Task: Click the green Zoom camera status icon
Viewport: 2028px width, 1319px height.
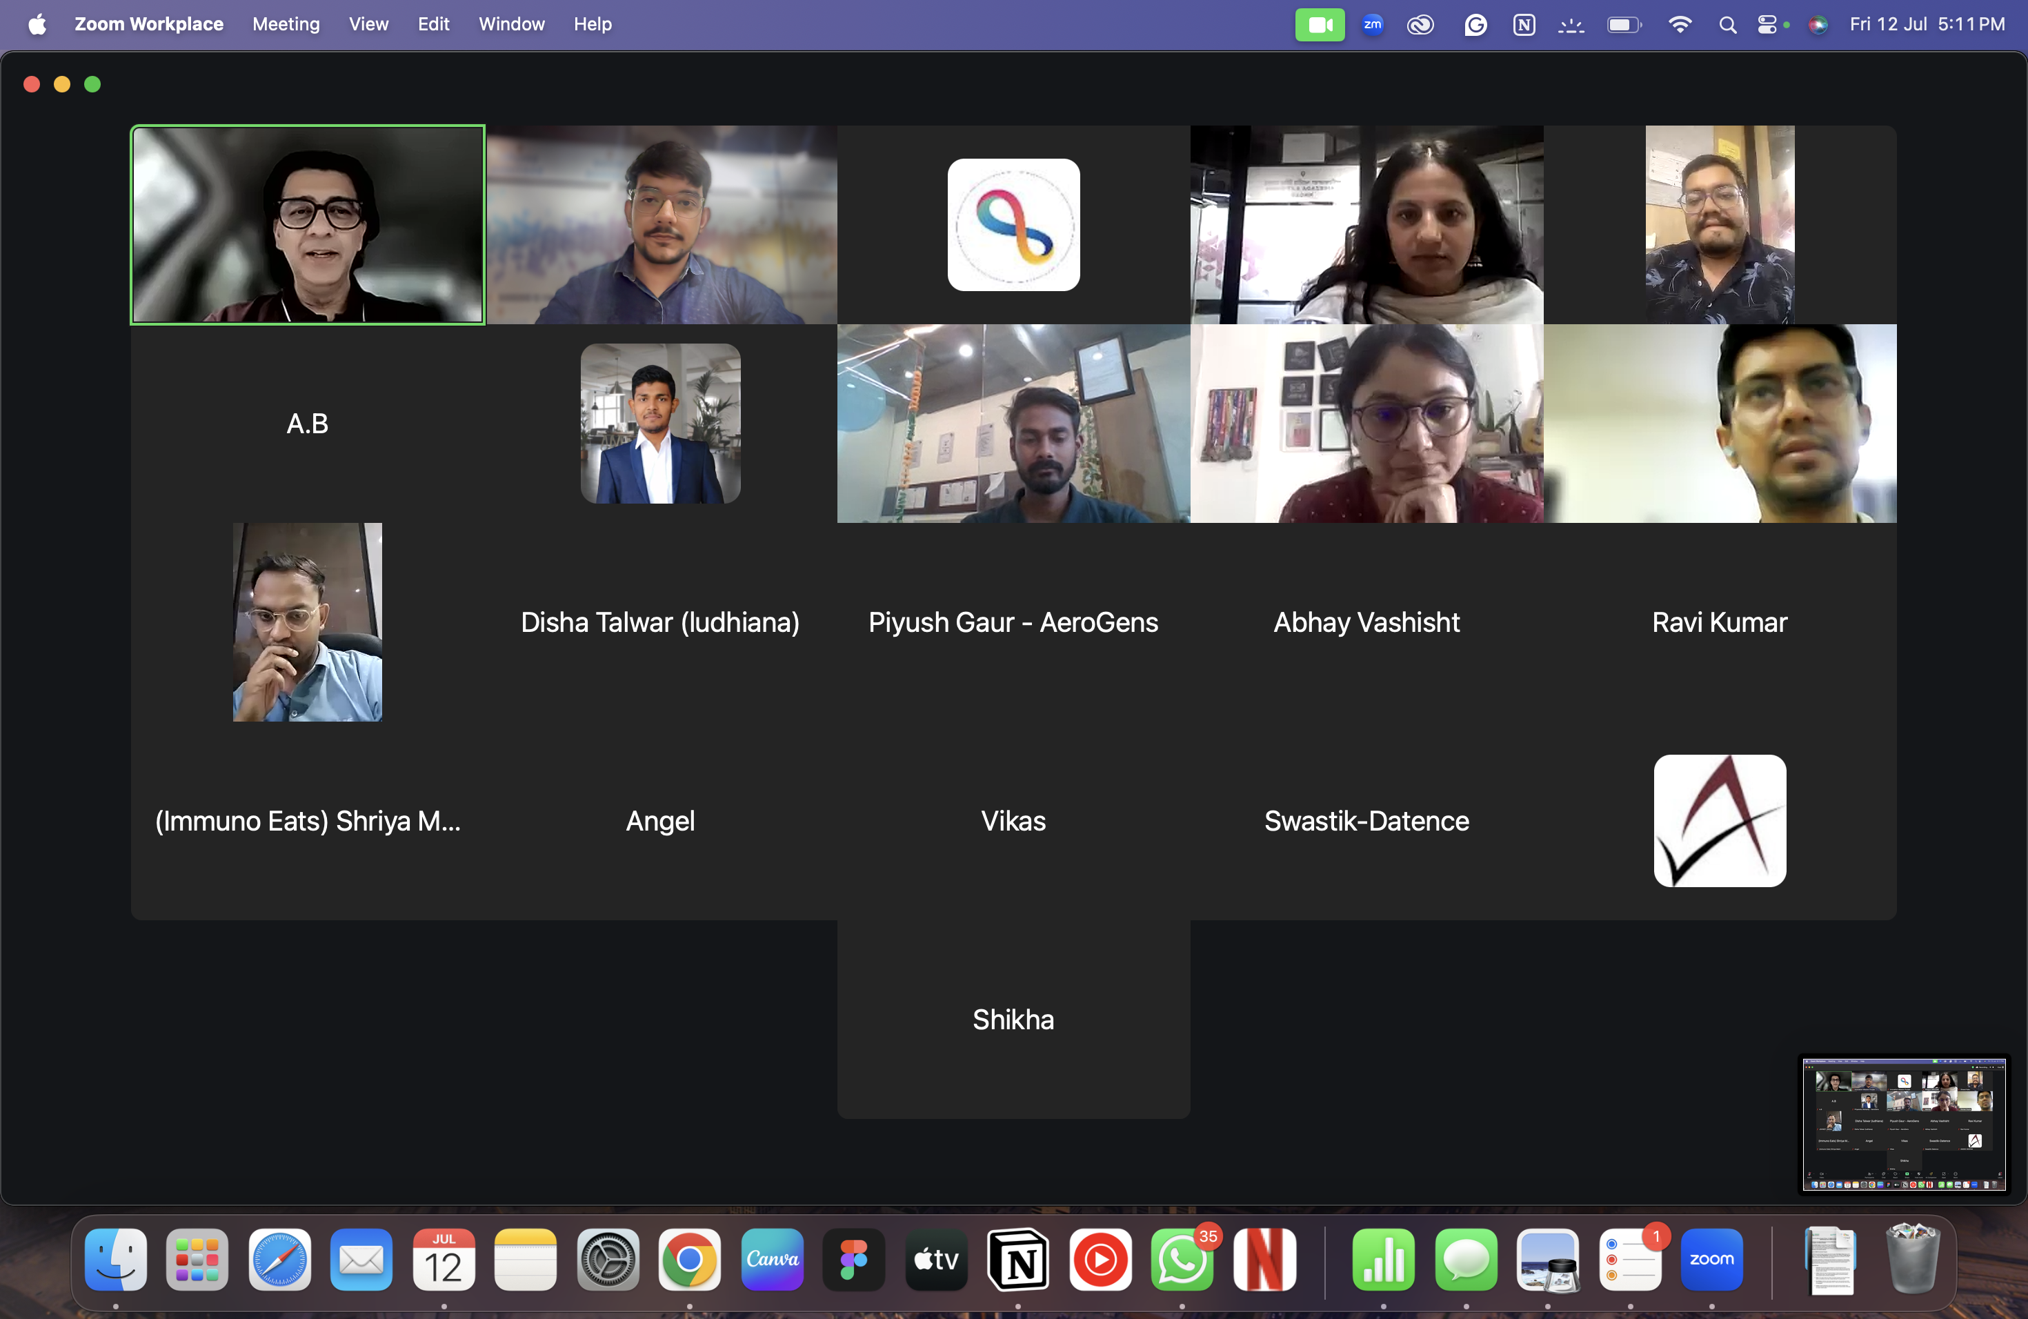Action: (x=1319, y=25)
